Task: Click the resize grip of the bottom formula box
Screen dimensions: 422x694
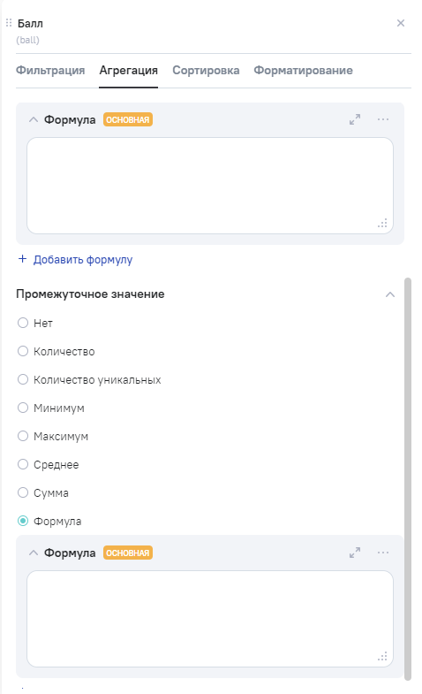Action: tap(382, 656)
